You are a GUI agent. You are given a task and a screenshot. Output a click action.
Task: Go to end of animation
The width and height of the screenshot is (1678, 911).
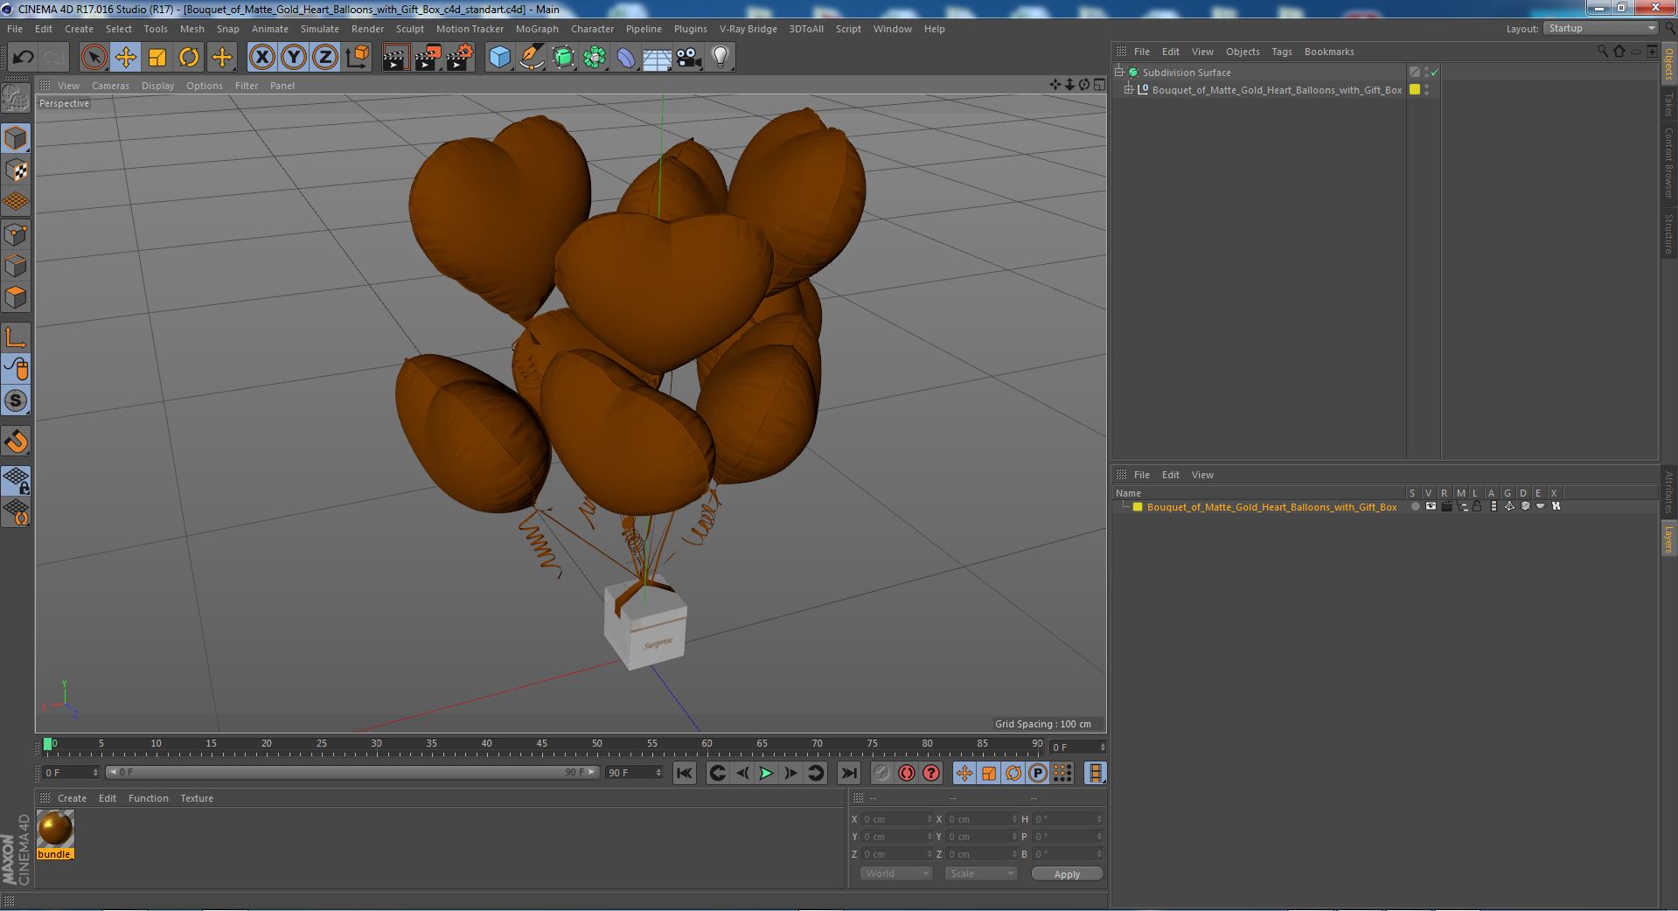[x=848, y=773]
